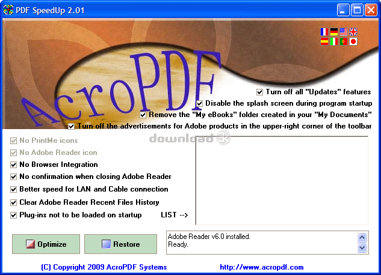Disable Better speed for LAN and Cable
Viewport: 381px width, 275px height.
[14, 190]
